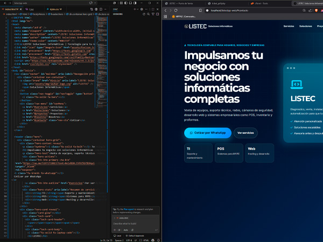Switch to the styles.css editor tab
This screenshot has width=323, height=242.
54,9
